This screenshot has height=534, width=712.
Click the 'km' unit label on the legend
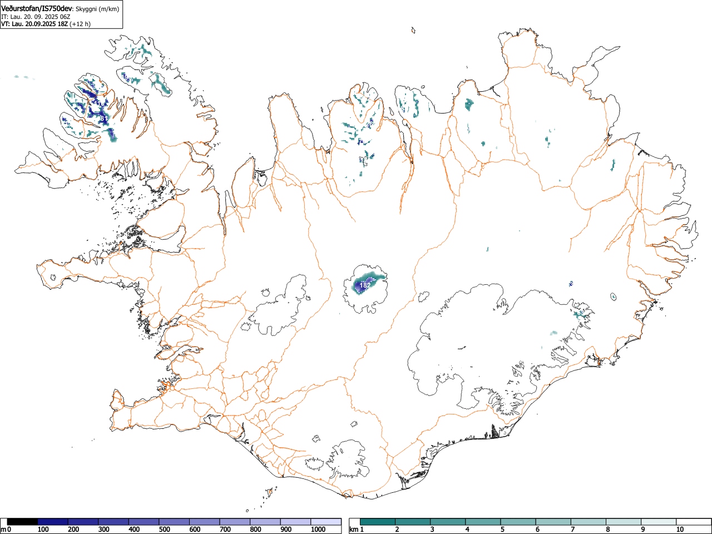point(354,530)
